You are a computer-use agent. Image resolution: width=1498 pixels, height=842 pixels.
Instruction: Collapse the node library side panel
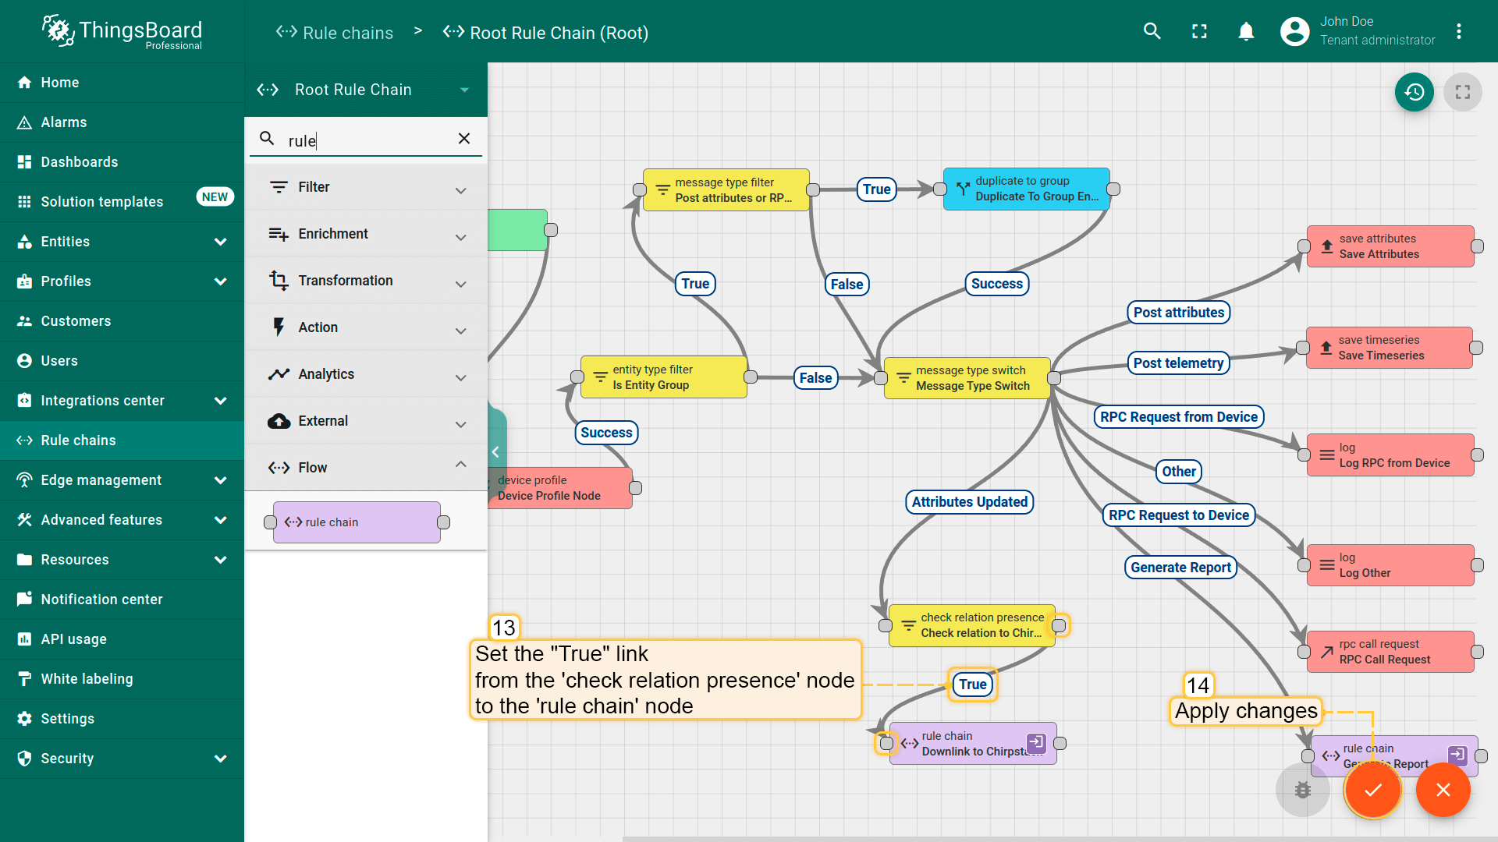(x=495, y=452)
